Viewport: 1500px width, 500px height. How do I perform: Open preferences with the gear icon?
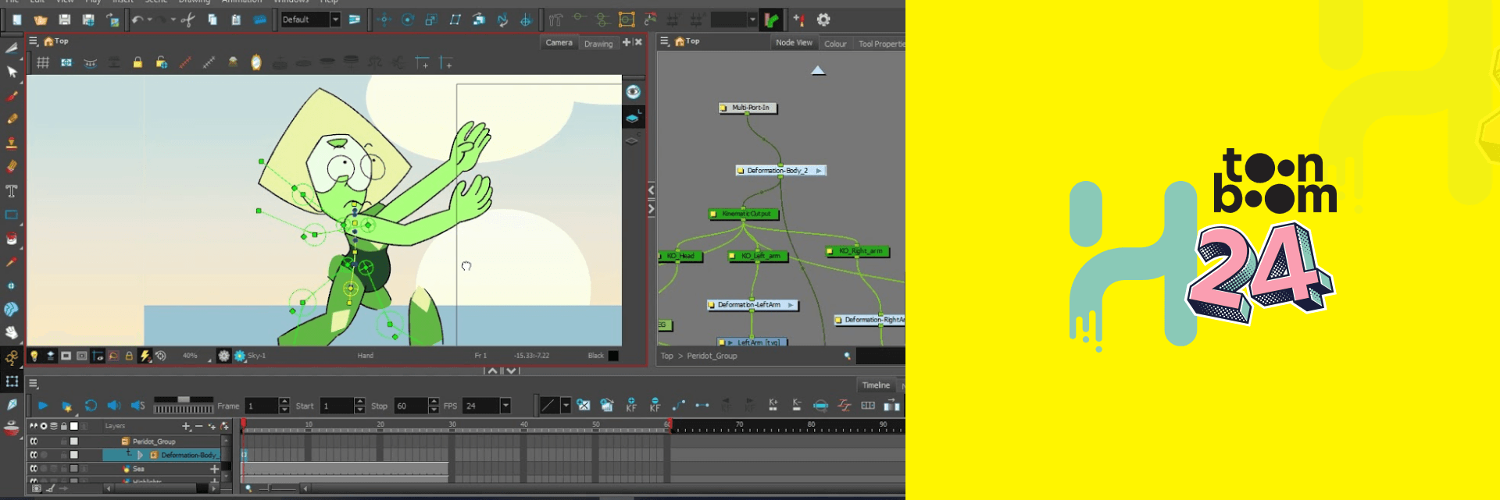tap(823, 20)
